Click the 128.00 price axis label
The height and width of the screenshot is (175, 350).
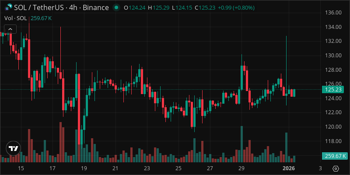pyautogui.click(x=334, y=70)
